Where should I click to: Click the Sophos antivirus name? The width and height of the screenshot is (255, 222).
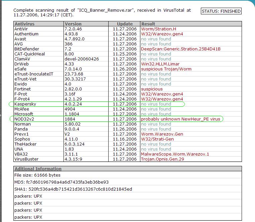tap(22, 139)
